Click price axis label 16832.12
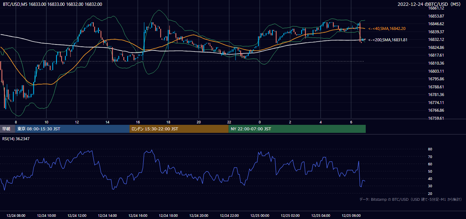This screenshot has width=466, height=219. coord(436,39)
